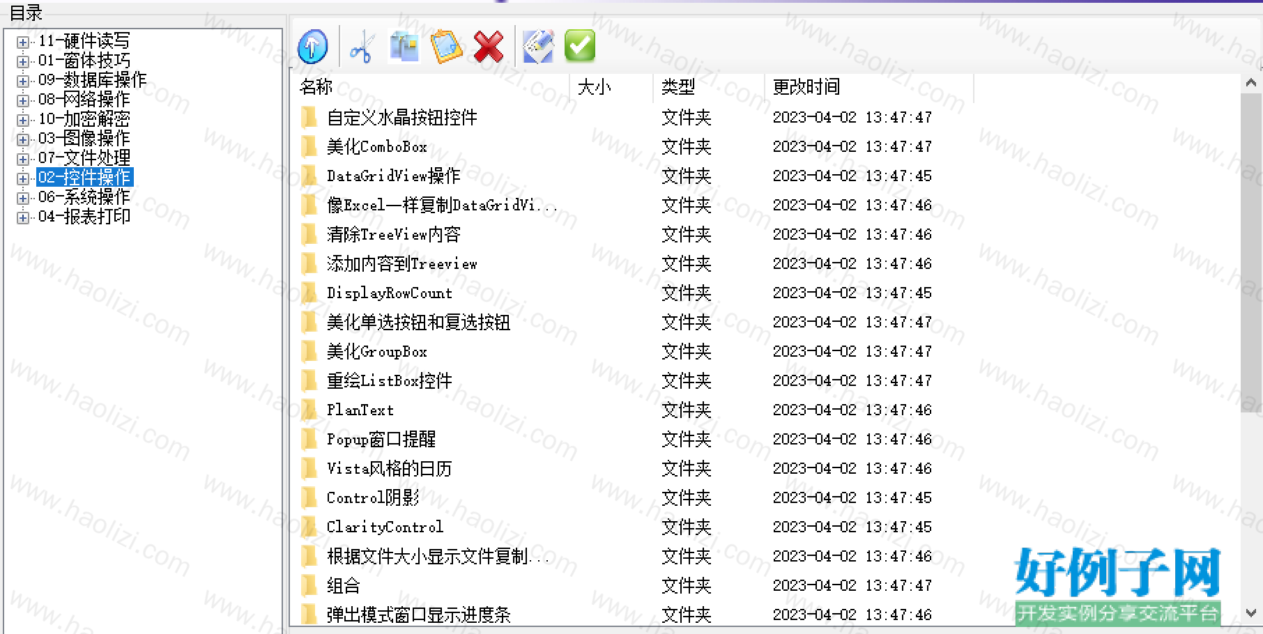The height and width of the screenshot is (634, 1263).
Task: Select the 弹出模式窗口显示进度条 folder name
Action: [x=419, y=615]
